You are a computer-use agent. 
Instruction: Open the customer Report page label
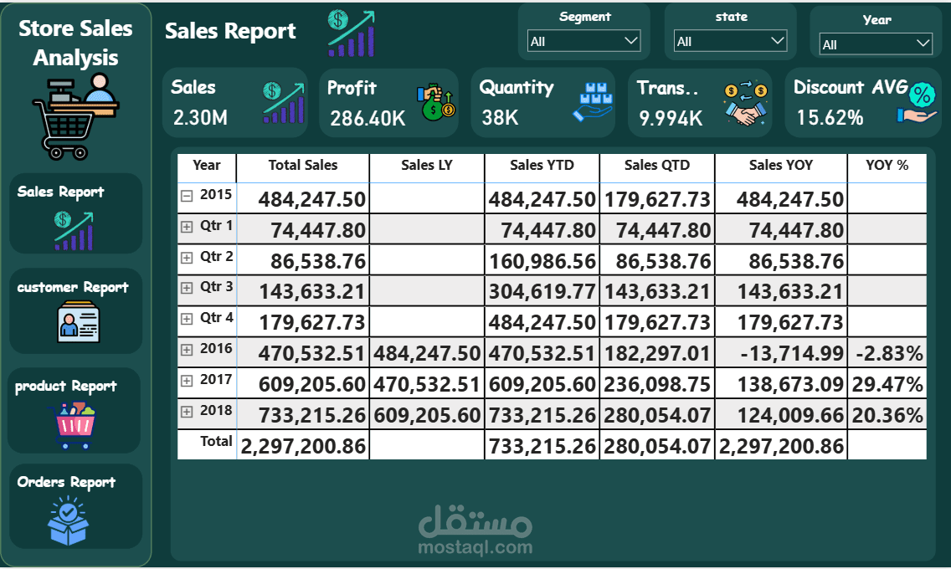pos(73,287)
